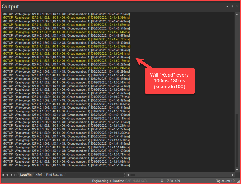
Task: Close the Output panel
Action: click(x=237, y=6)
